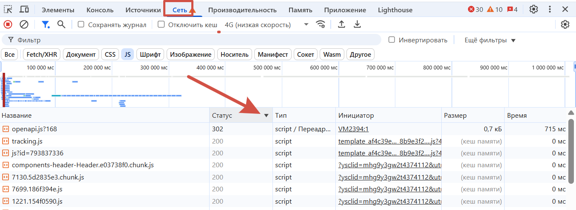Image resolution: width=576 pixels, height=210 pixels.
Task: Open the VM2394:1 initiator link
Action: click(x=354, y=129)
